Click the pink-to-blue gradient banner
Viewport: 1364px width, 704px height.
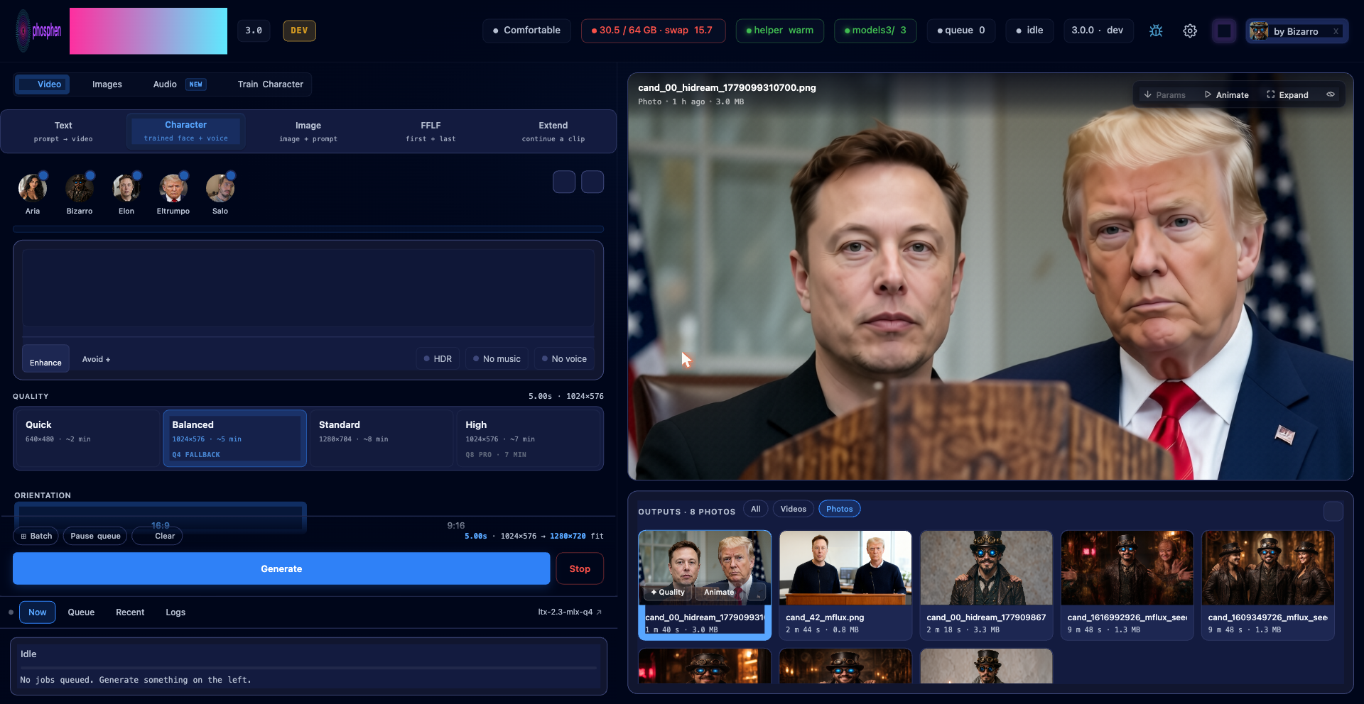[x=148, y=31]
